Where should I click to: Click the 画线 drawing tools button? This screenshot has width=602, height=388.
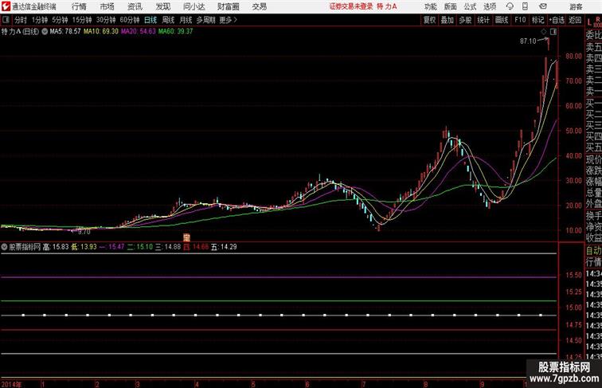click(x=502, y=20)
